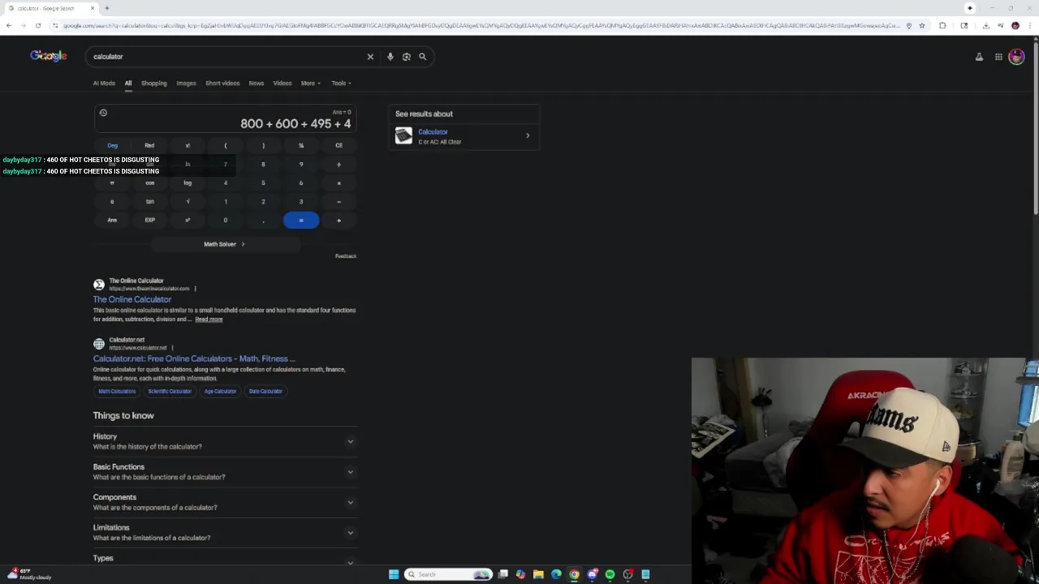The image size is (1039, 584).
Task: Open File Explorer from taskbar
Action: pyautogui.click(x=538, y=574)
